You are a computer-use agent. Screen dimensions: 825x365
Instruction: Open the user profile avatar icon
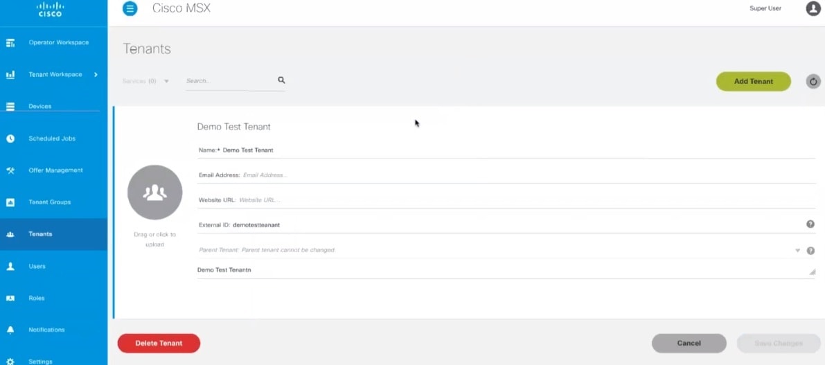pyautogui.click(x=813, y=8)
